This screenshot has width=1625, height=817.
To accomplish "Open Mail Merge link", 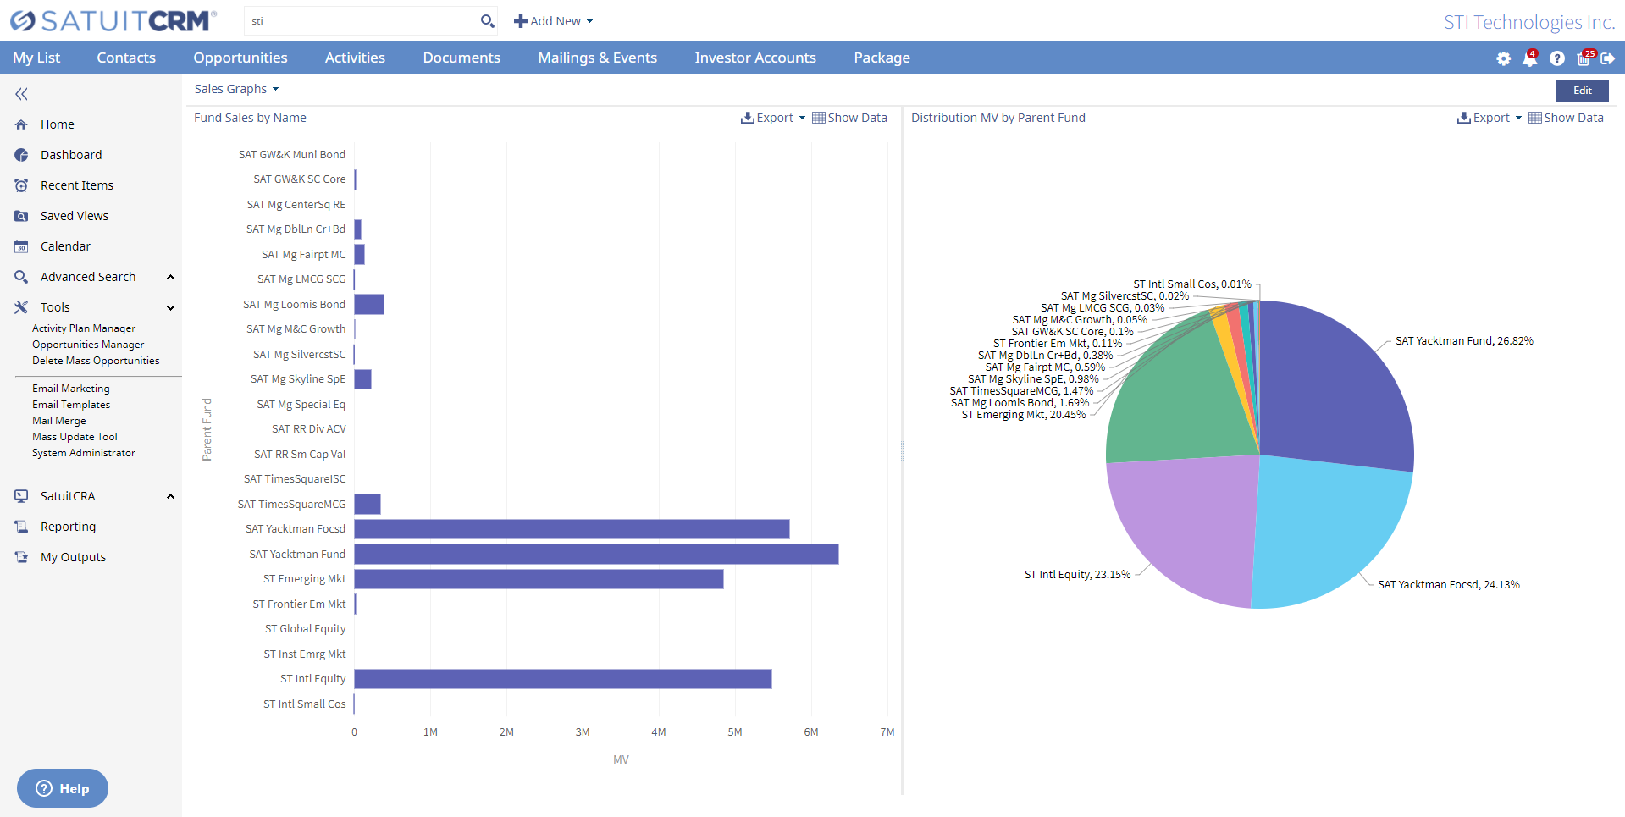I will pos(59,421).
